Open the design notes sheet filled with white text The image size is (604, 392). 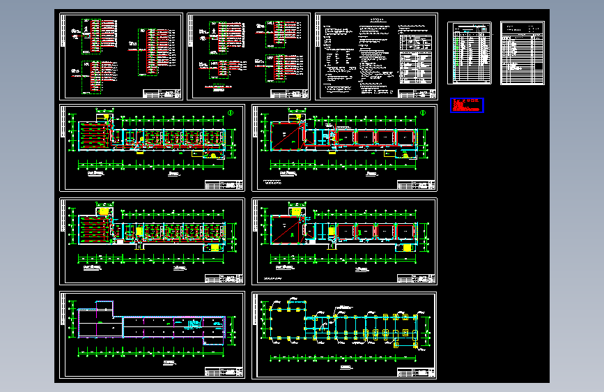376,56
